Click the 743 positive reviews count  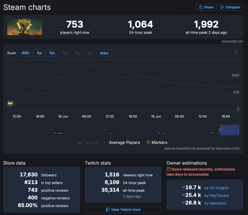tap(33, 190)
